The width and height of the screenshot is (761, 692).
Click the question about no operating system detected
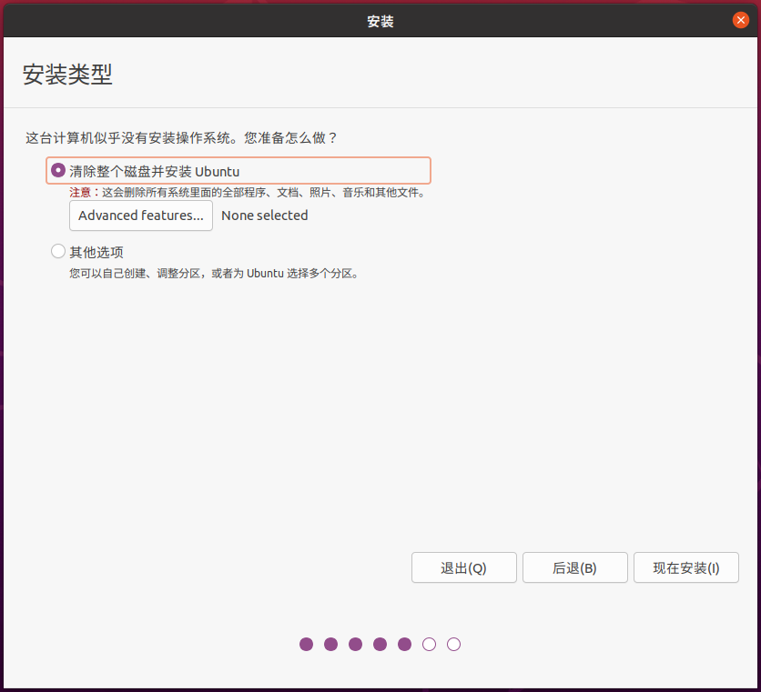point(181,138)
